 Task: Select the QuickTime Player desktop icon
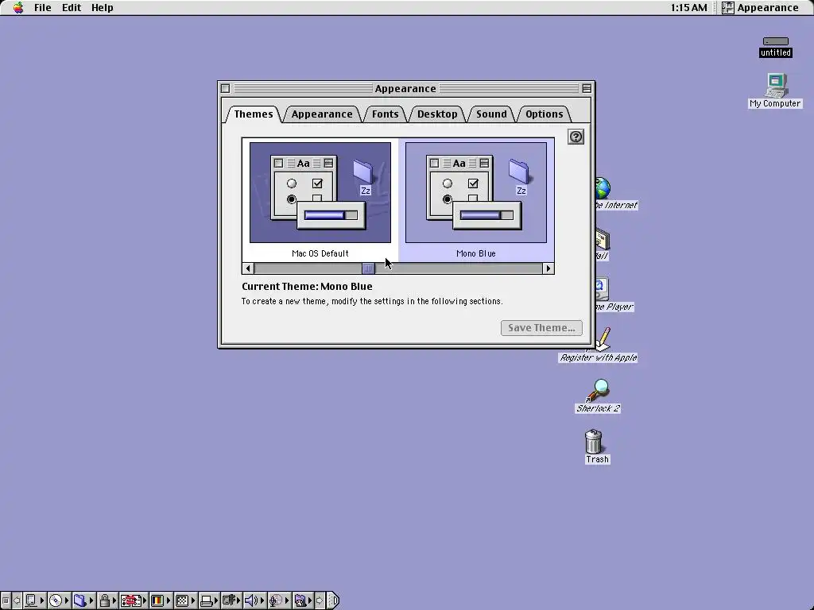[603, 289]
